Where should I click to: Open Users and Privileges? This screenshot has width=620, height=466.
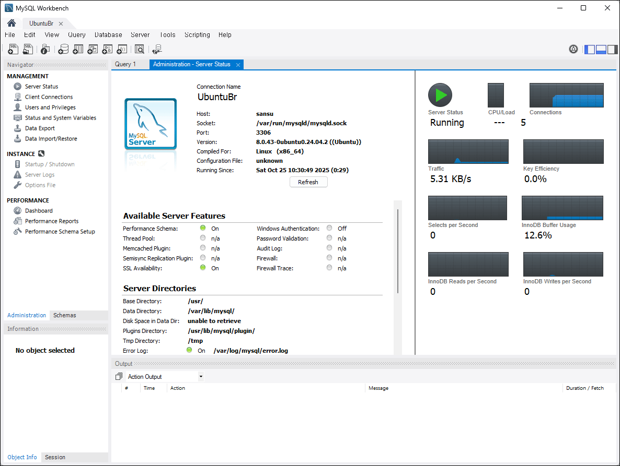[x=50, y=107]
